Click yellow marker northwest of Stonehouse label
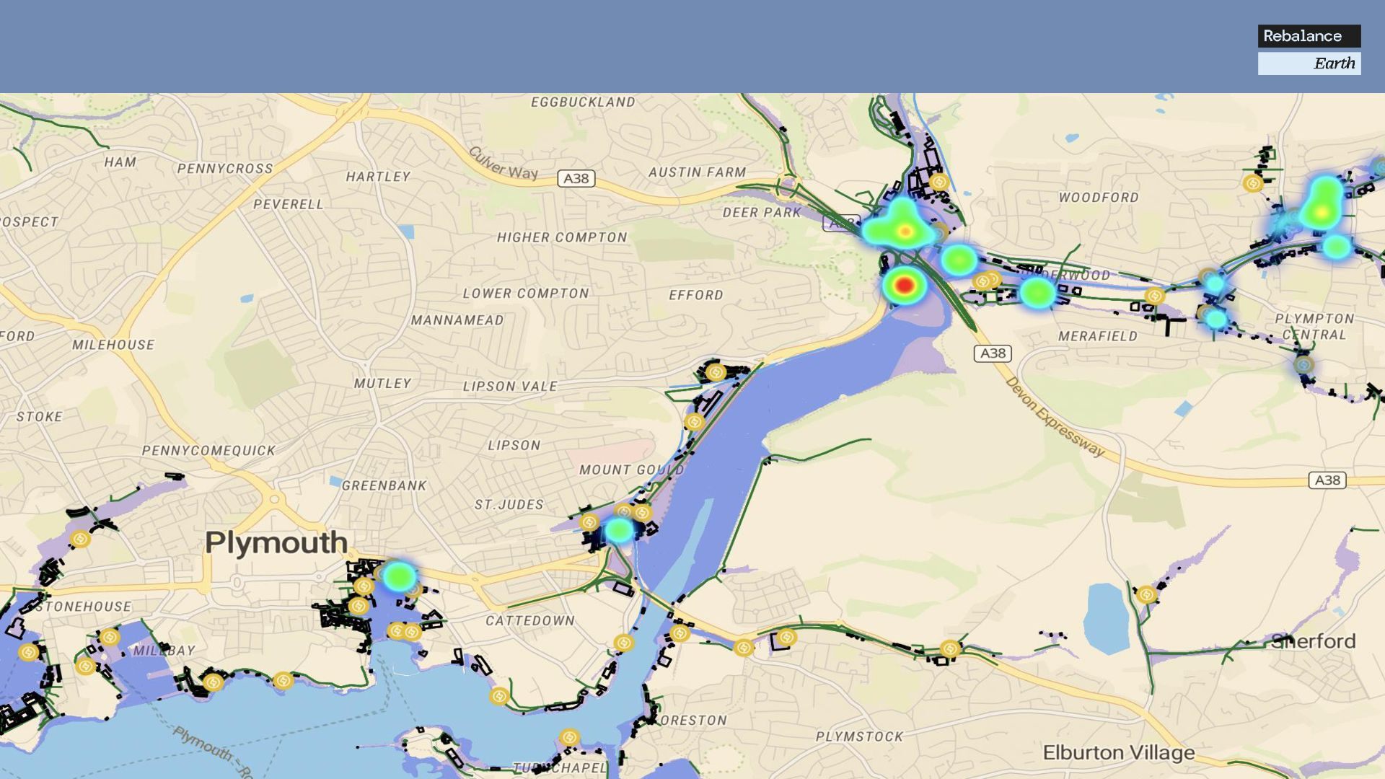Viewport: 1385px width, 779px height. [80, 539]
